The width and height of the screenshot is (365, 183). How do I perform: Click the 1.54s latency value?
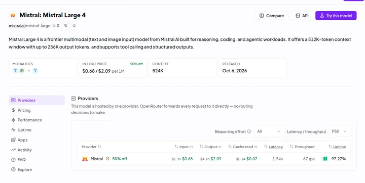click(x=278, y=159)
